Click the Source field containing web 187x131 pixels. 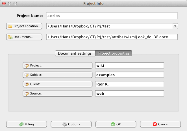(x=129, y=94)
